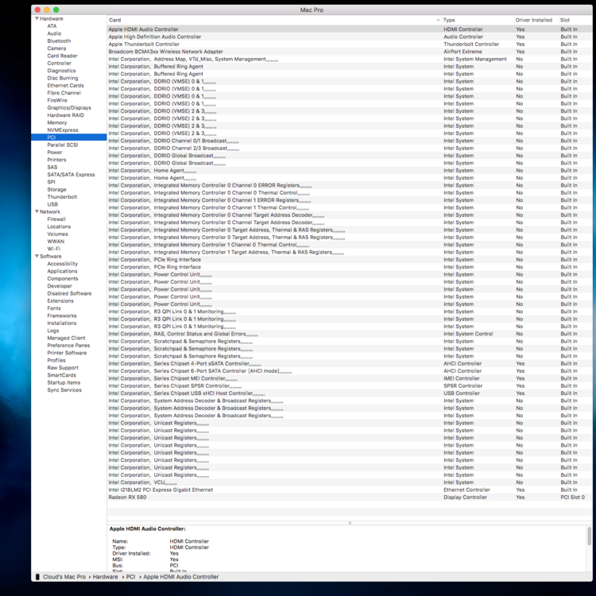Select Series Chipset 4-Port sSATA Controller row

350,364
